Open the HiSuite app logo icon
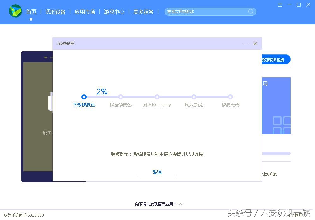 tap(15, 11)
